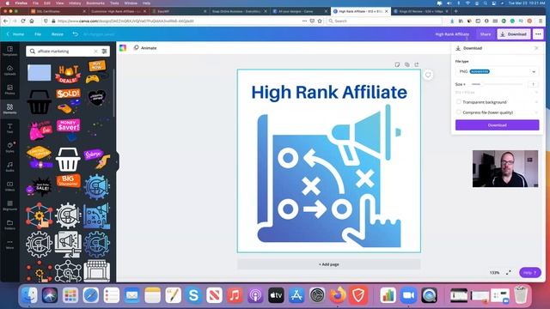Select the Hot Deals sticker element
Viewport: 550px width, 309px height.
tap(68, 74)
